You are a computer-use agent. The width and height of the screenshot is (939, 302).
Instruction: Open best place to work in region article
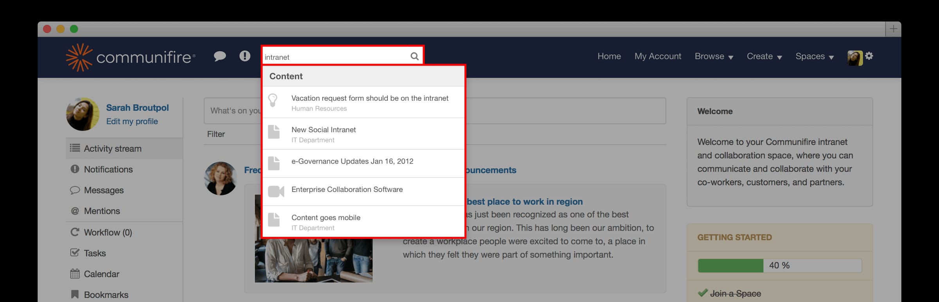click(x=525, y=201)
